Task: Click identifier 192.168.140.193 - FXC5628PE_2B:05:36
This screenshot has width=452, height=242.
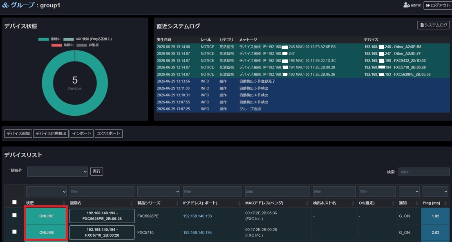Action: click(x=102, y=216)
